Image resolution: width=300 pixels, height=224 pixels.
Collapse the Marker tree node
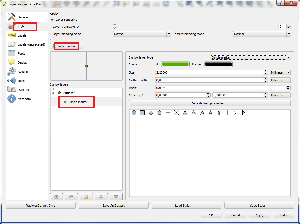tap(53, 93)
